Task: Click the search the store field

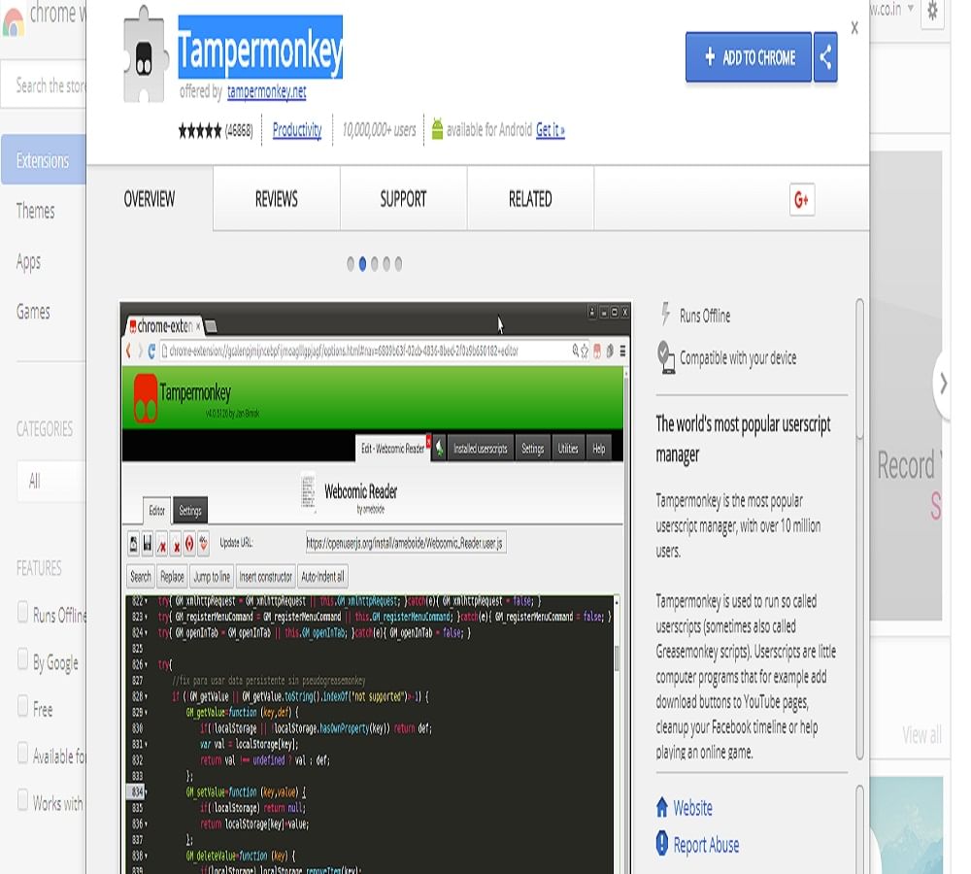Action: 49,86
